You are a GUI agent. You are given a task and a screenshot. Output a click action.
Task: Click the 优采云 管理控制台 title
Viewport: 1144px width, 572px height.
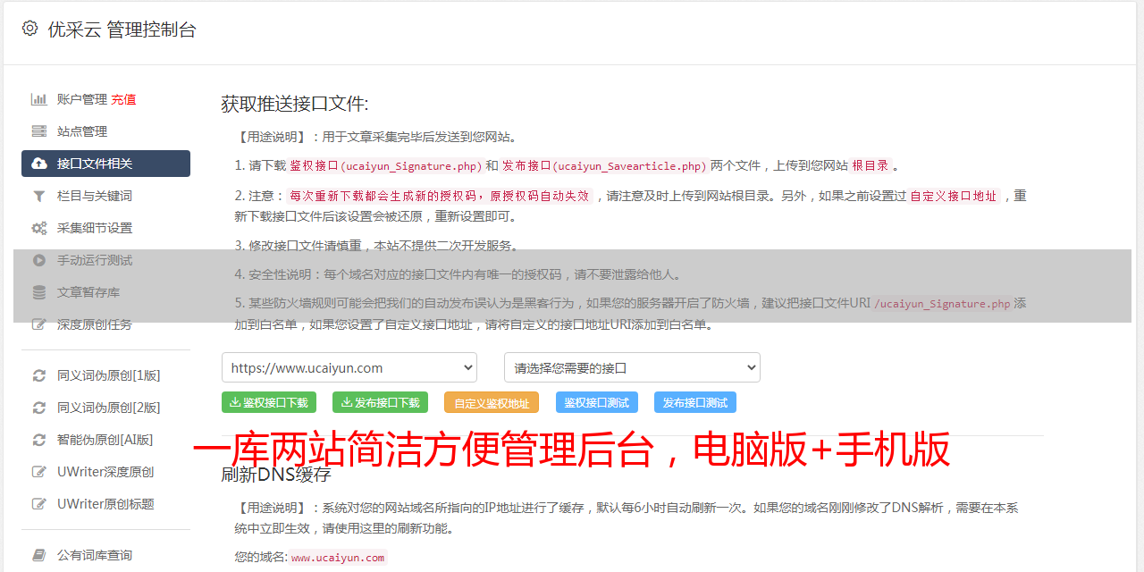(x=122, y=29)
